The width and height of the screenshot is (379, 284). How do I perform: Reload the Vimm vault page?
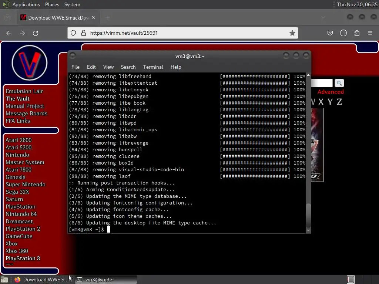pos(36,33)
